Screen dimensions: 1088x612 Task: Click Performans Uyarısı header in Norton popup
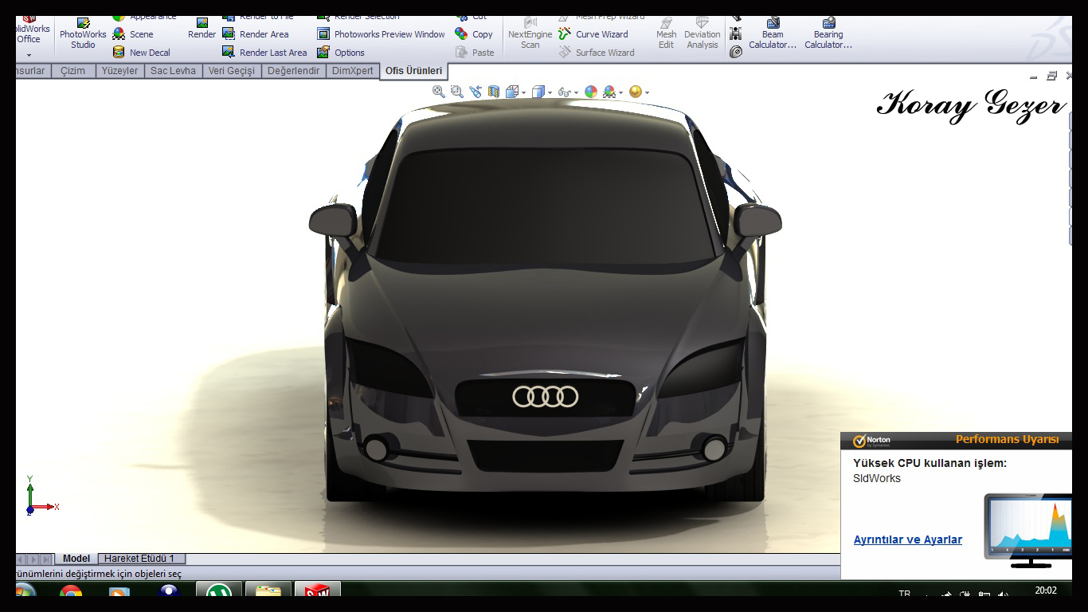[x=1007, y=439]
